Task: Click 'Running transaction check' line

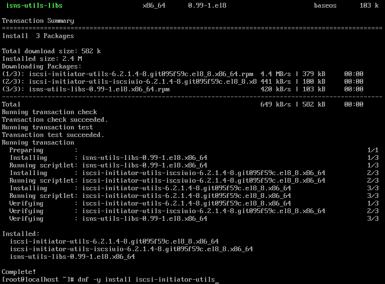Action: (49, 112)
